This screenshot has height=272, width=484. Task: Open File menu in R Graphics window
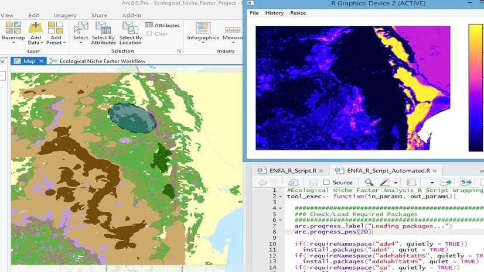click(x=254, y=13)
